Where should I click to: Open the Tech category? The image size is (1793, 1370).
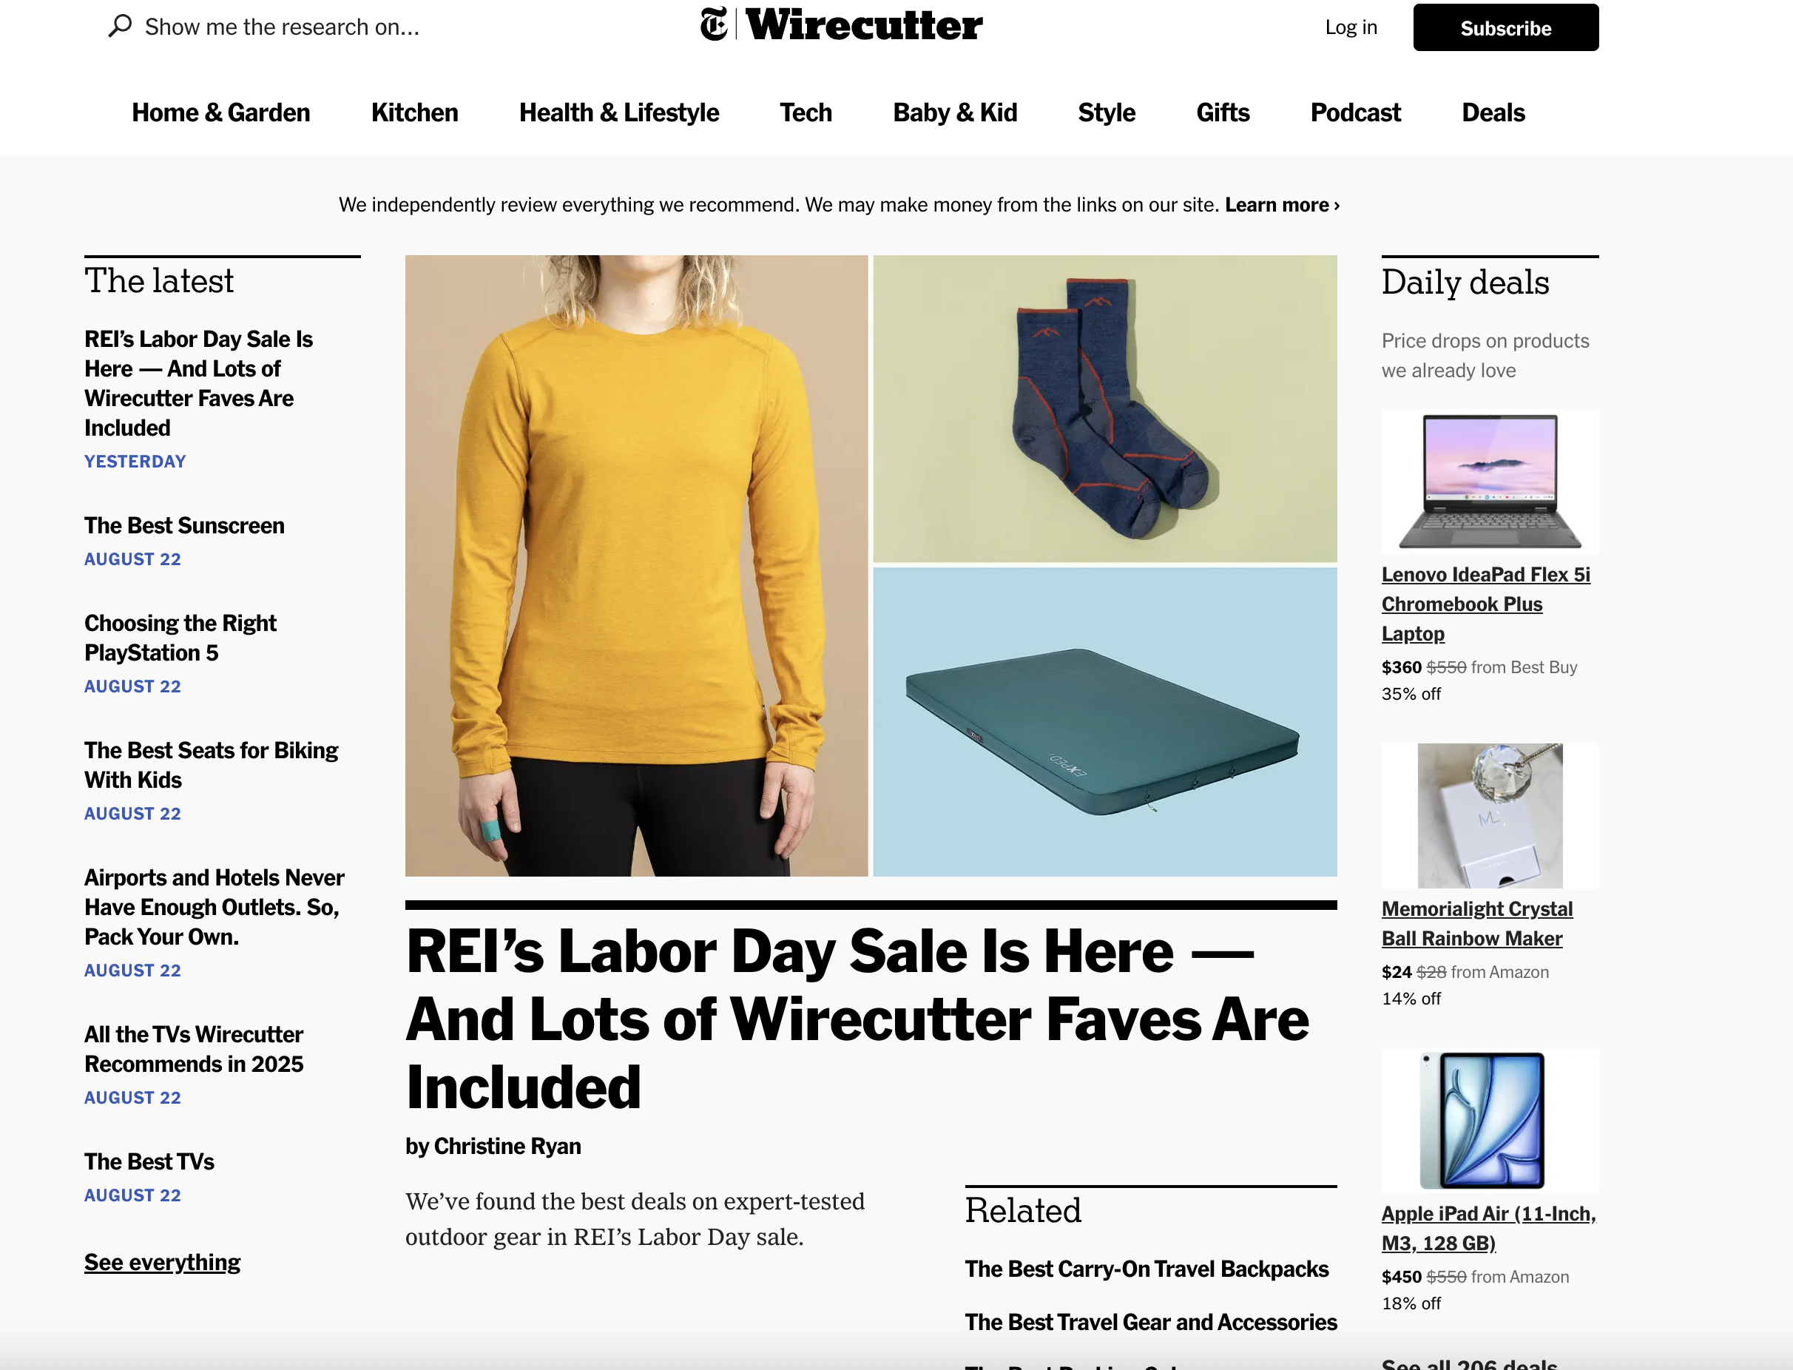806,112
